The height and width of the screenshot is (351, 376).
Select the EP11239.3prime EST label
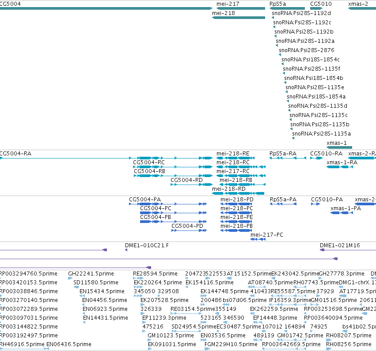click(x=164, y=318)
